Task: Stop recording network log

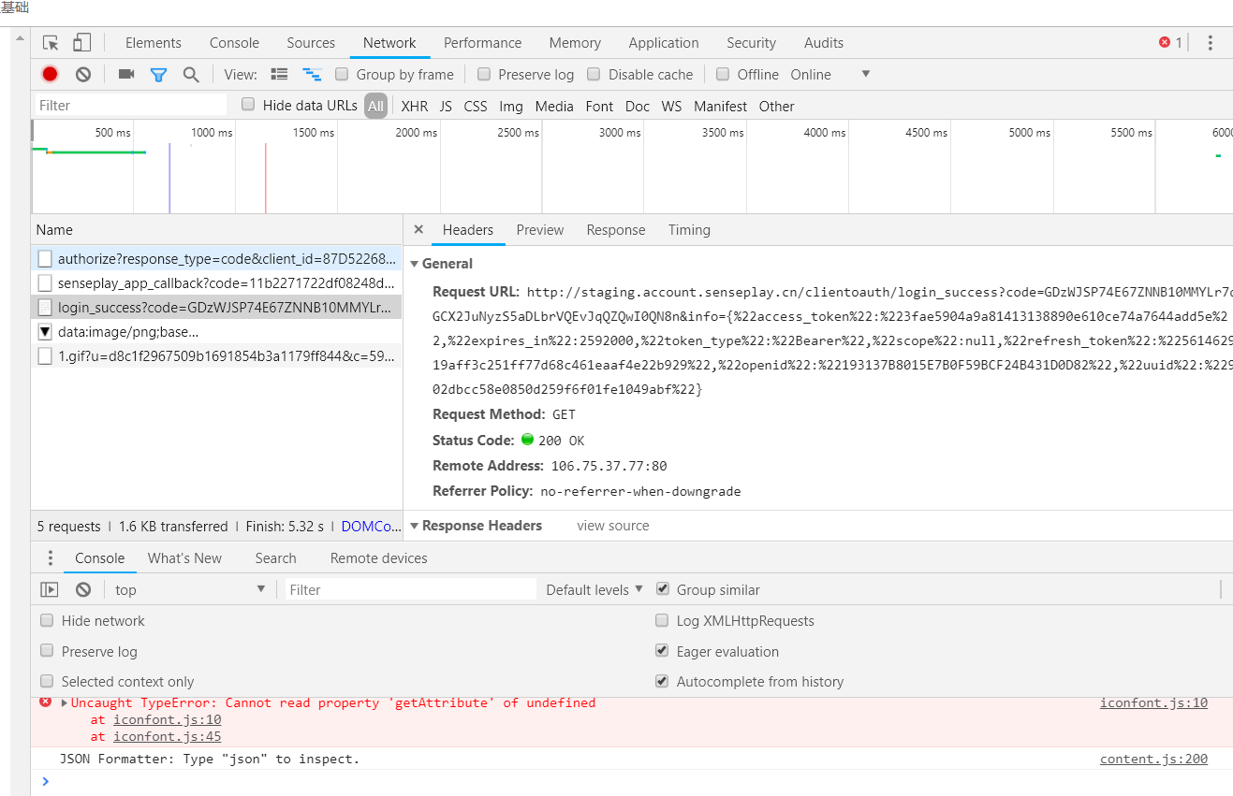Action: click(x=49, y=74)
